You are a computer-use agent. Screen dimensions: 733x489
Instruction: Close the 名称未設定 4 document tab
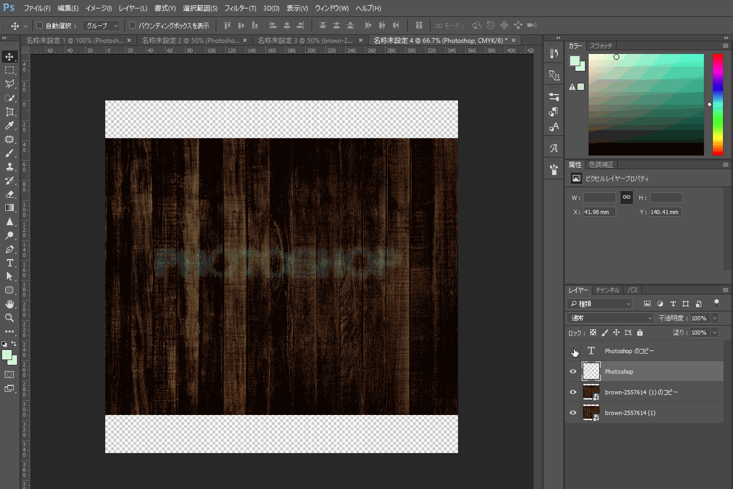coord(513,40)
